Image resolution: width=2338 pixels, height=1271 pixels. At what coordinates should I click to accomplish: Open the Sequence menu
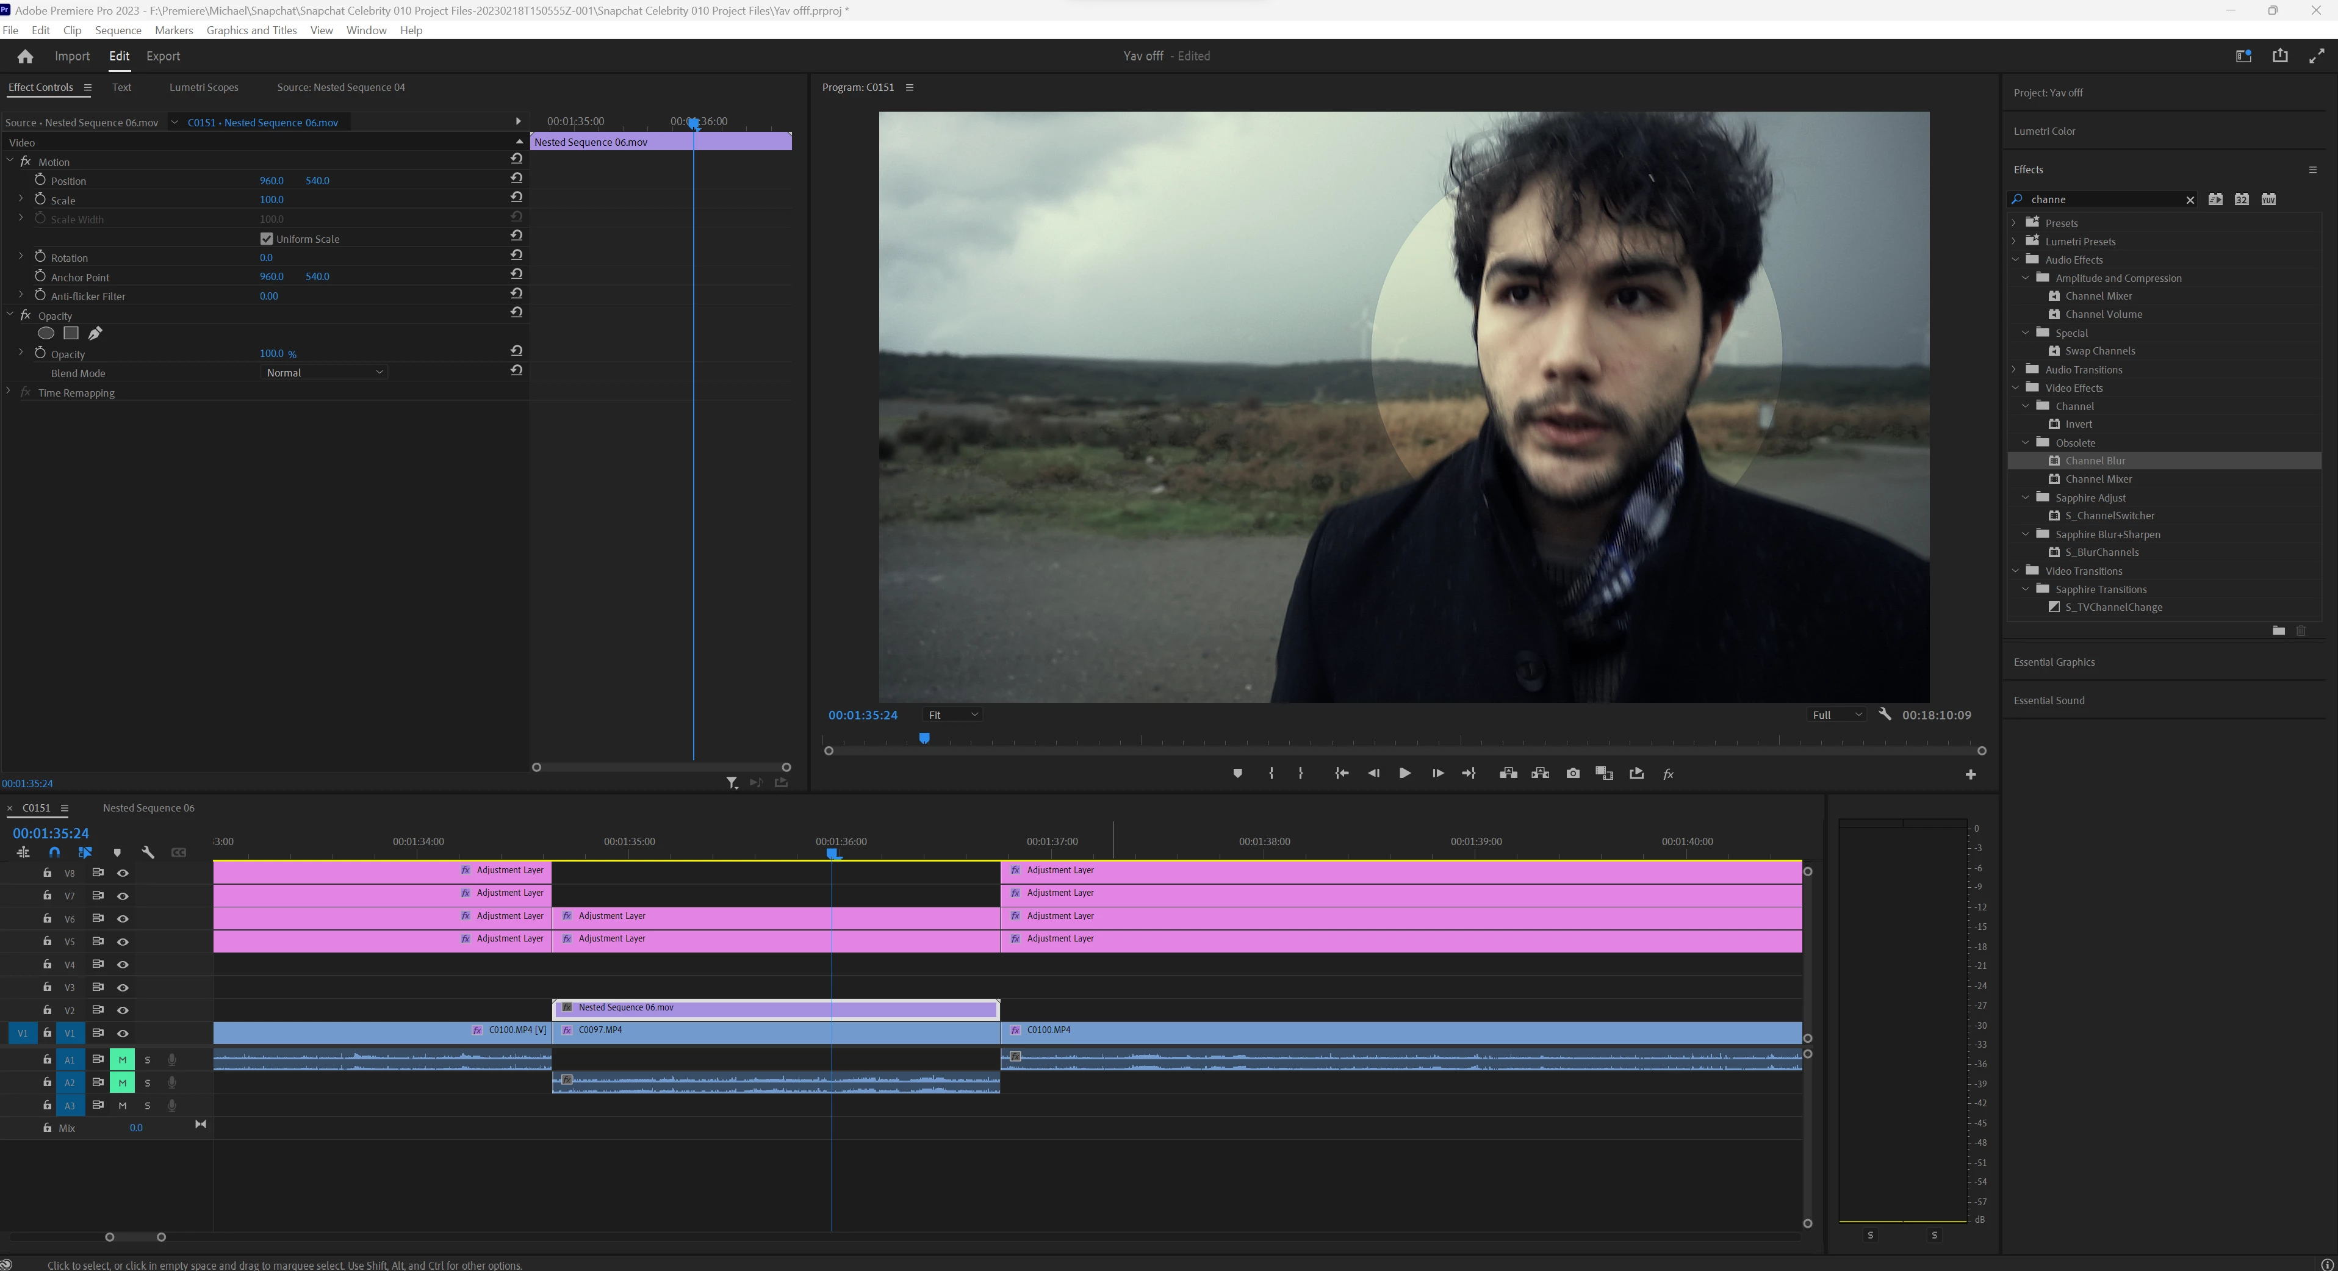[x=118, y=30]
